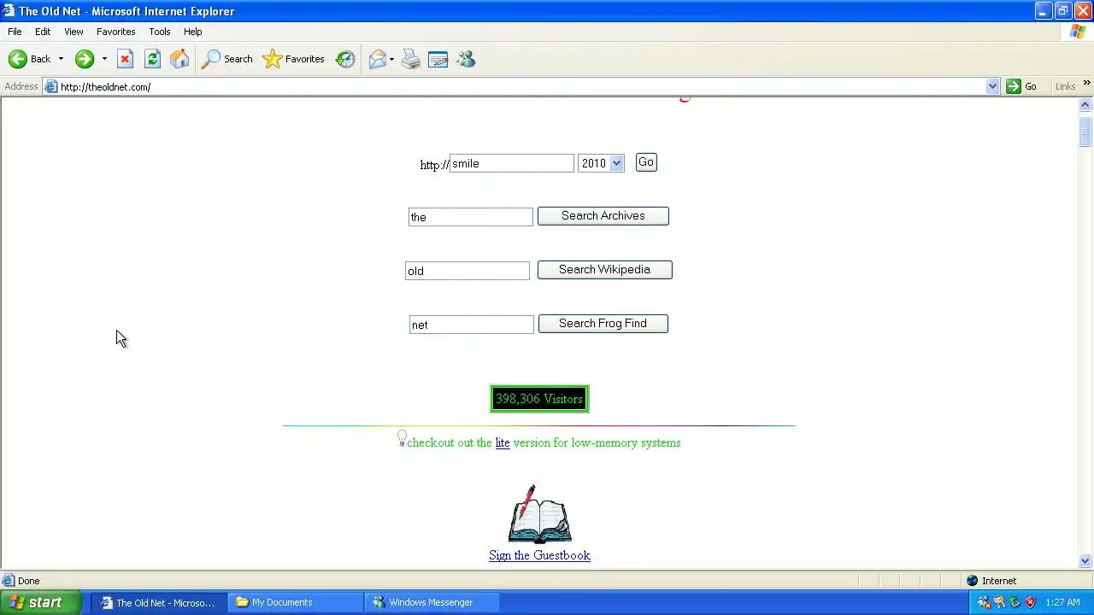
Task: Click the Edit page toolbar icon
Action: pyautogui.click(x=438, y=59)
